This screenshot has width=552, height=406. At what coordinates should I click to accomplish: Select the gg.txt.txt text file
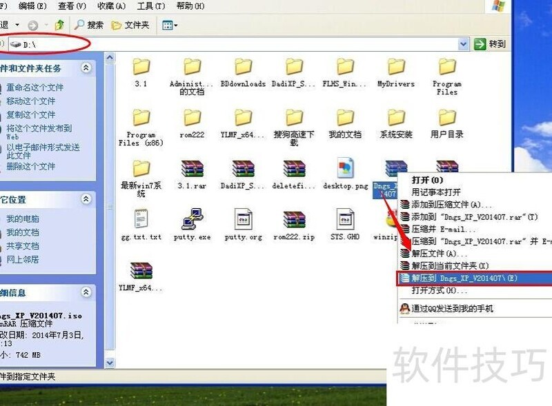click(141, 221)
